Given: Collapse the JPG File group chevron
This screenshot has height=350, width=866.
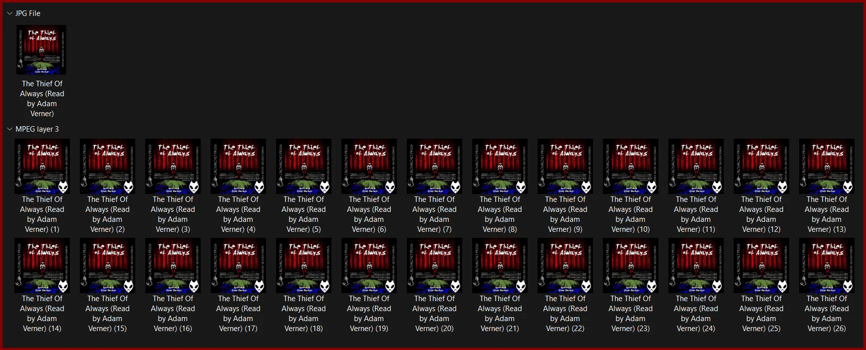Looking at the screenshot, I should click(x=9, y=13).
